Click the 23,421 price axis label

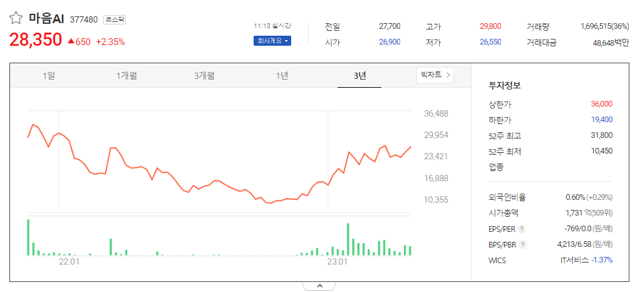[436, 157]
